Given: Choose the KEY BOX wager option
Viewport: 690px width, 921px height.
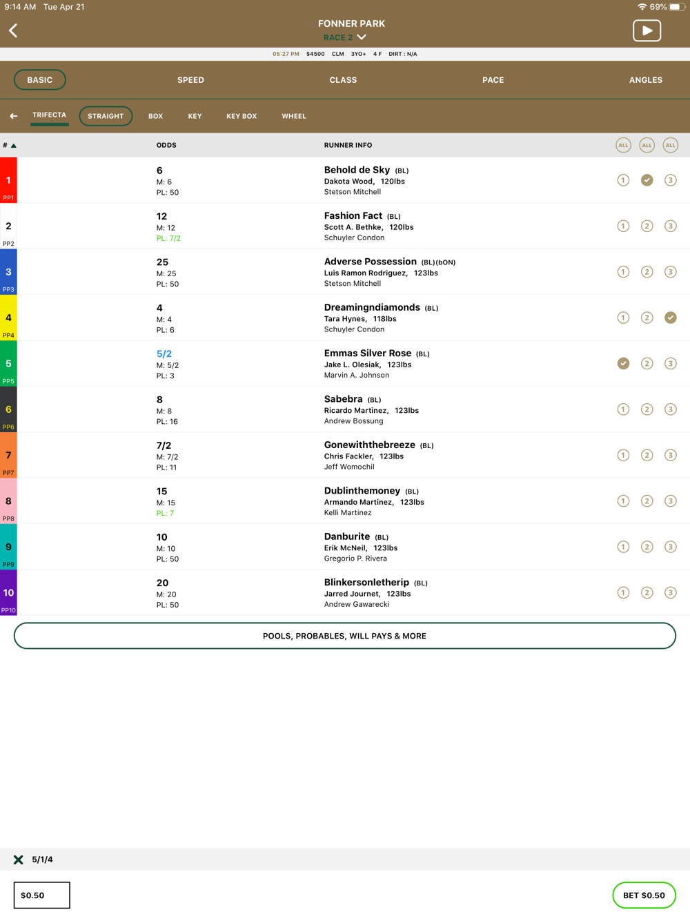Looking at the screenshot, I should (x=241, y=116).
